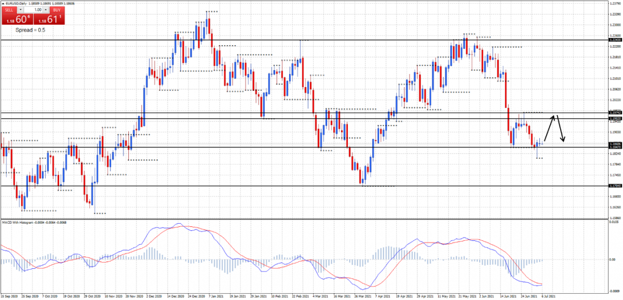Viewport: 623px width, 300px height.
Task: Decrease lot volume with the down arrow
Action: click(20, 10)
